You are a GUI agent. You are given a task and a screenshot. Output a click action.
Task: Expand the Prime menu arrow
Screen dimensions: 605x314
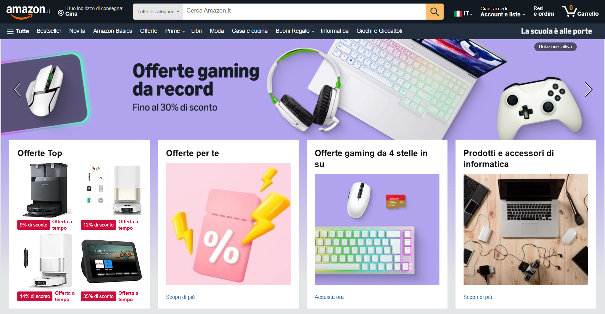(183, 32)
